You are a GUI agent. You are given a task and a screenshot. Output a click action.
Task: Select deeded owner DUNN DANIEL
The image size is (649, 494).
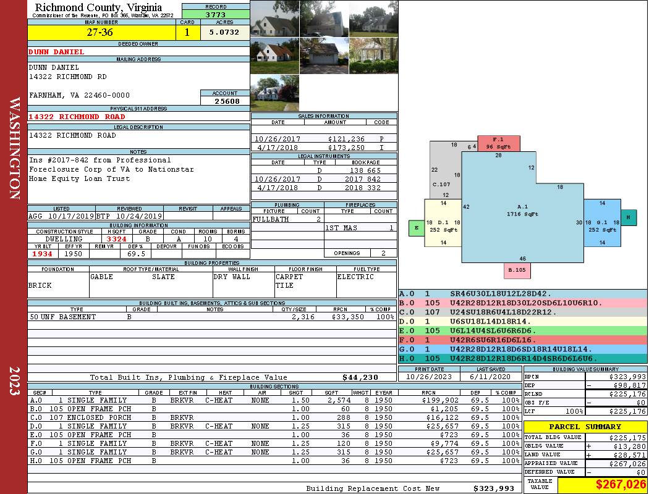pyautogui.click(x=56, y=52)
